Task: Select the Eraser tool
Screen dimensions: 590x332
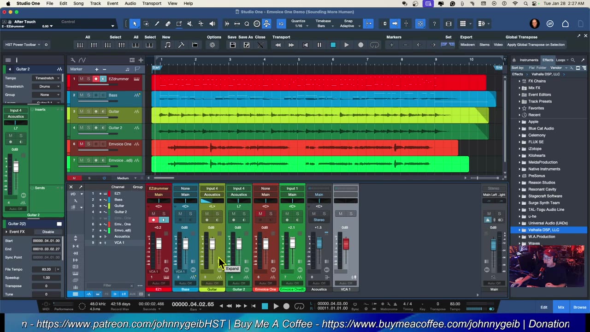Action: (x=168, y=24)
